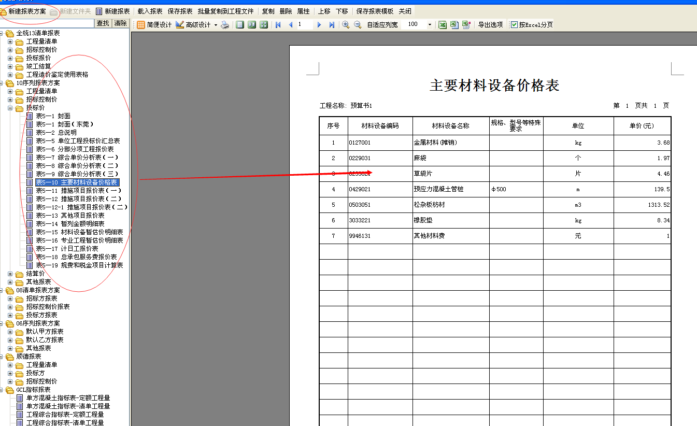Open 高级设计 design mode
The height and width of the screenshot is (426, 697).
(193, 24)
